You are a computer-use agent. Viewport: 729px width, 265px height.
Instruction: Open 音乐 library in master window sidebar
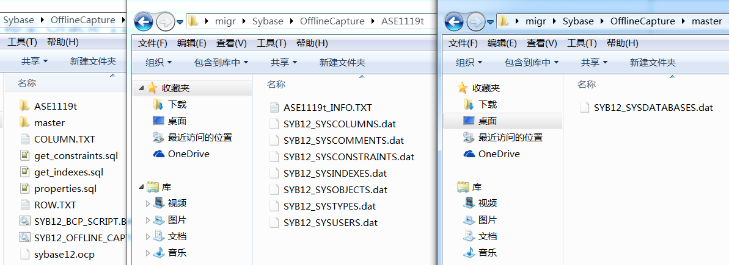[480, 252]
